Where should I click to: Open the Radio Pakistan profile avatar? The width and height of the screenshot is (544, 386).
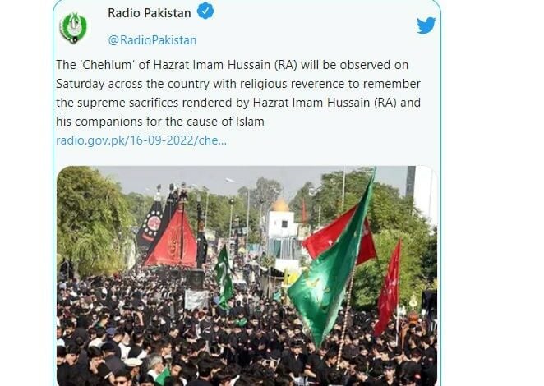tap(73, 27)
